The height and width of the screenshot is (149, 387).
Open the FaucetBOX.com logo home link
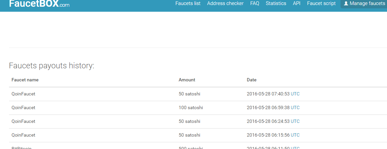point(39,4)
